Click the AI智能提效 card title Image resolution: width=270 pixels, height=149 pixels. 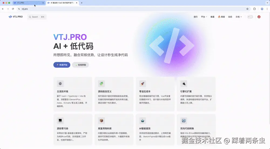point(145,128)
